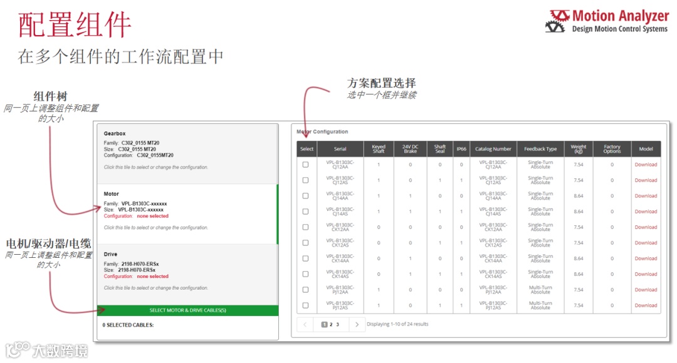Click the Motor Configuration panel title
Screen dimensions: 677x363
322,131
